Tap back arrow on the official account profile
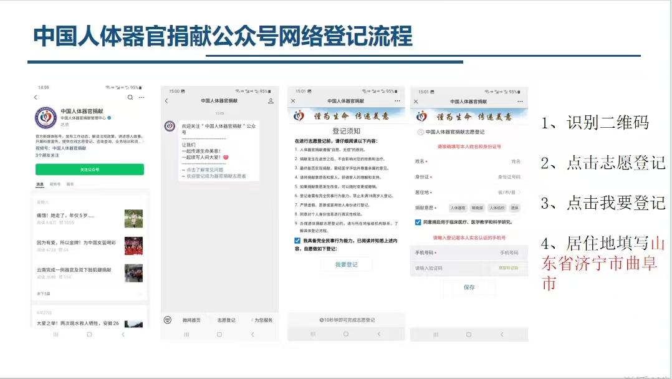 tap(36, 98)
